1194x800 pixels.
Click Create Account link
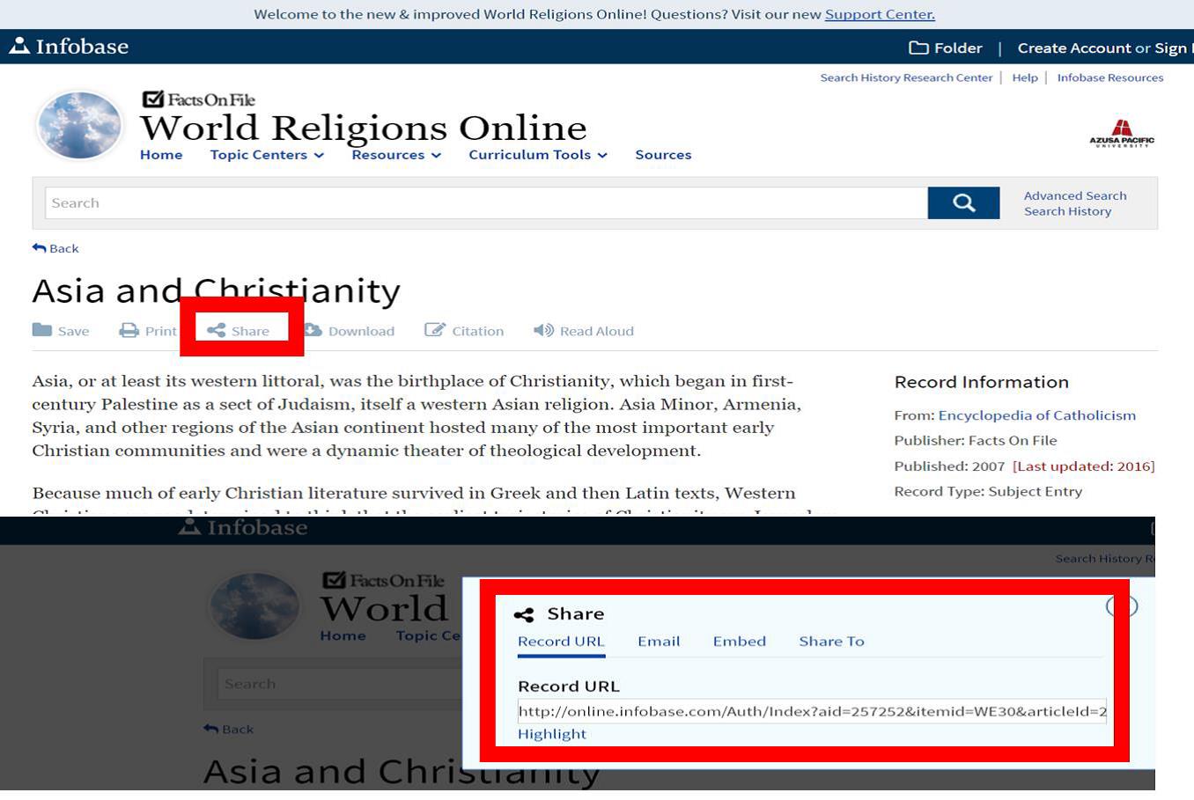(x=1074, y=48)
